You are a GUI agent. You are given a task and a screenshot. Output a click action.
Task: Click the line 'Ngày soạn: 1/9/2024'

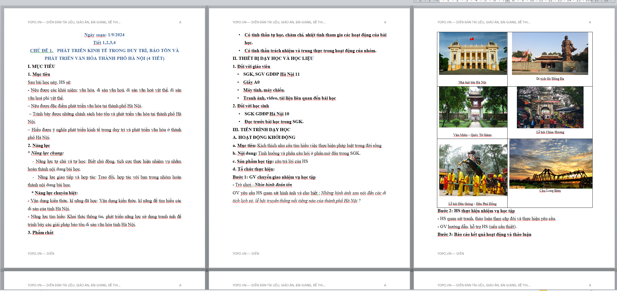104,35
